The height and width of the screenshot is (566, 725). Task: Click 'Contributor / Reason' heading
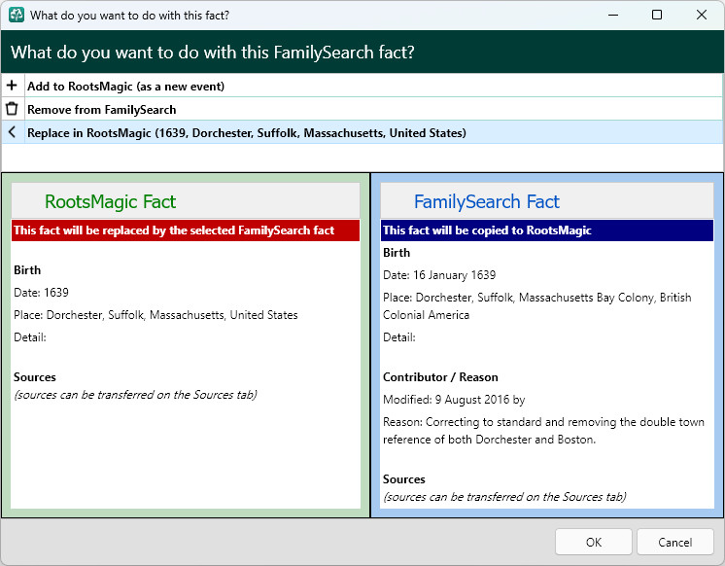click(x=440, y=377)
